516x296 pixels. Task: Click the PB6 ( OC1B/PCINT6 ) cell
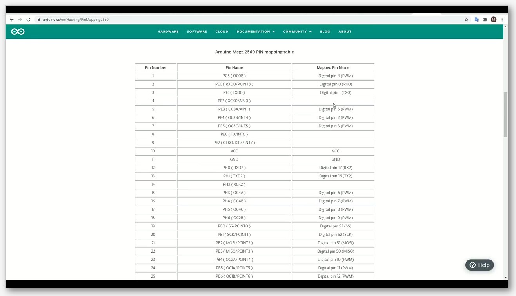click(234, 276)
